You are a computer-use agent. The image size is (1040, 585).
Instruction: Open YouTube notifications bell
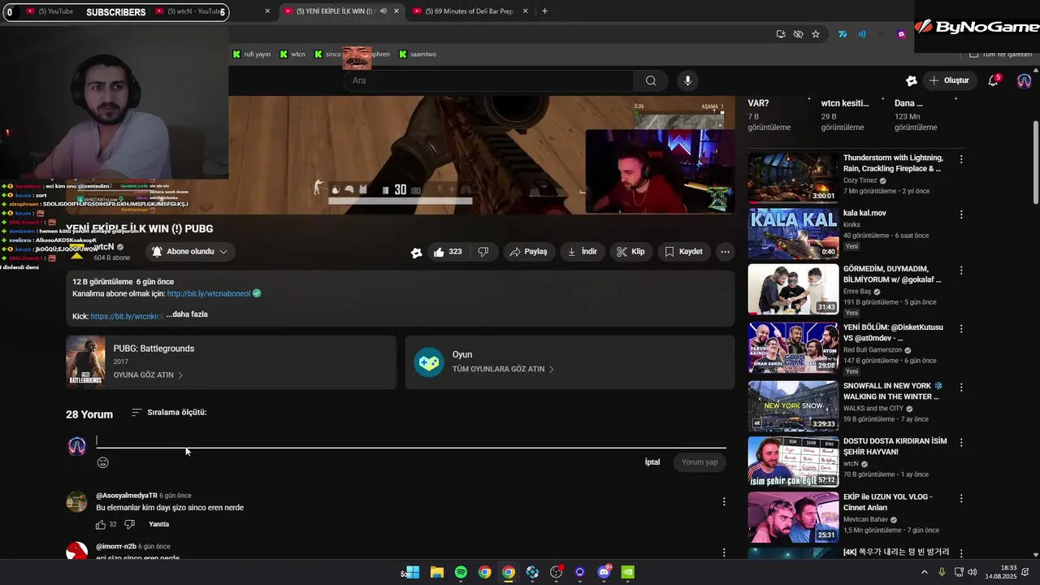[x=993, y=80]
